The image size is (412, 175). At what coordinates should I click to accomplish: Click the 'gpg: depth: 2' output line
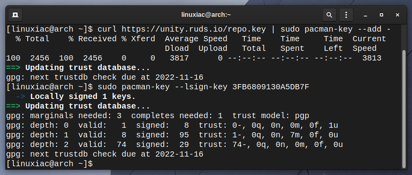click(x=175, y=145)
